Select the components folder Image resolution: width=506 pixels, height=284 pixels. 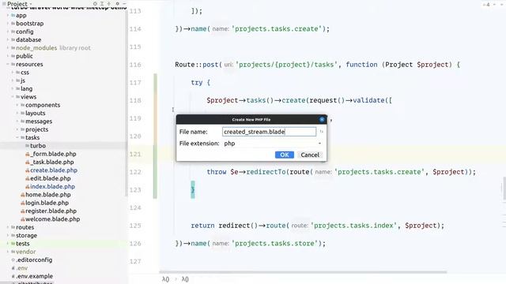43,105
